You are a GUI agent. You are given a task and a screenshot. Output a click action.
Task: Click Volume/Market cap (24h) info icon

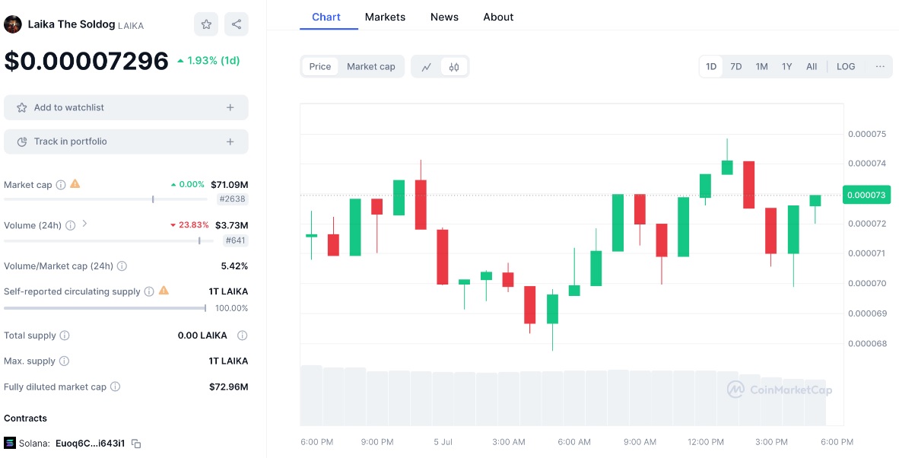[122, 266]
